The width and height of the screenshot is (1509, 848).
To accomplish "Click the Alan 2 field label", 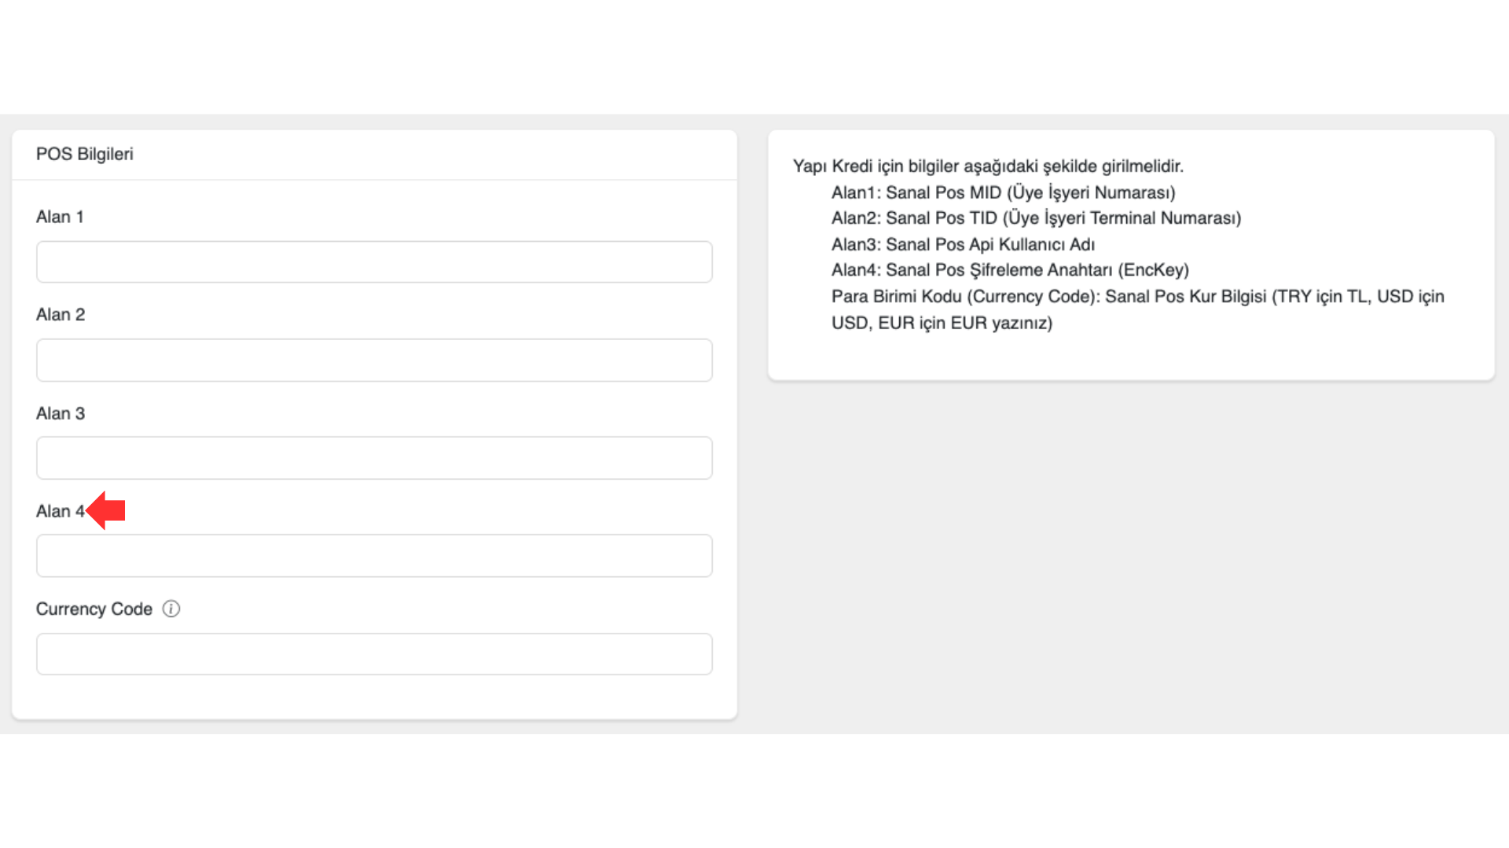I will (61, 315).
